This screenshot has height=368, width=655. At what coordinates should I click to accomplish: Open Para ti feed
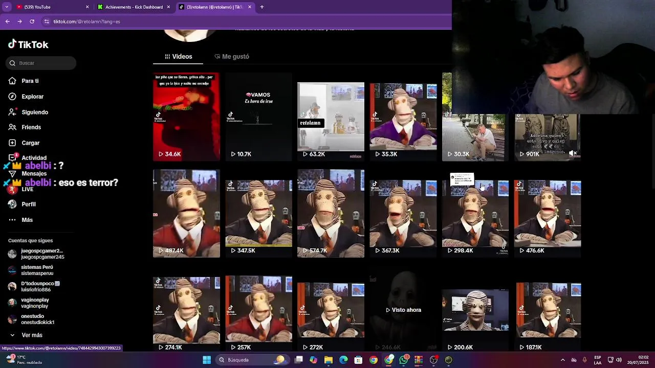pyautogui.click(x=30, y=81)
